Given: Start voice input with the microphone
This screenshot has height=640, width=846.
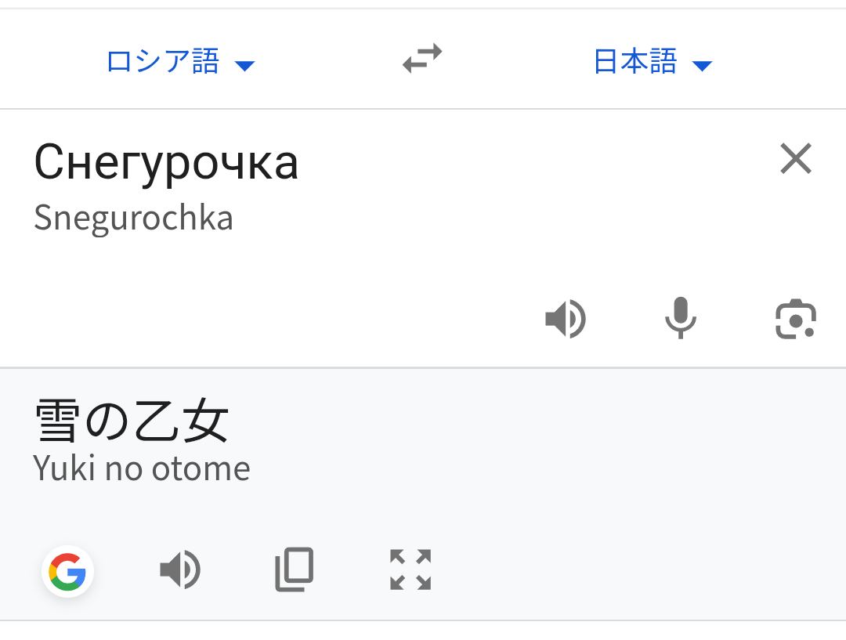Looking at the screenshot, I should pos(680,318).
